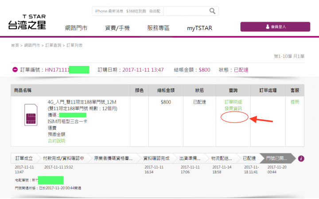Open the 發票資訊 link
This screenshot has height=199, width=319.
(x=233, y=108)
